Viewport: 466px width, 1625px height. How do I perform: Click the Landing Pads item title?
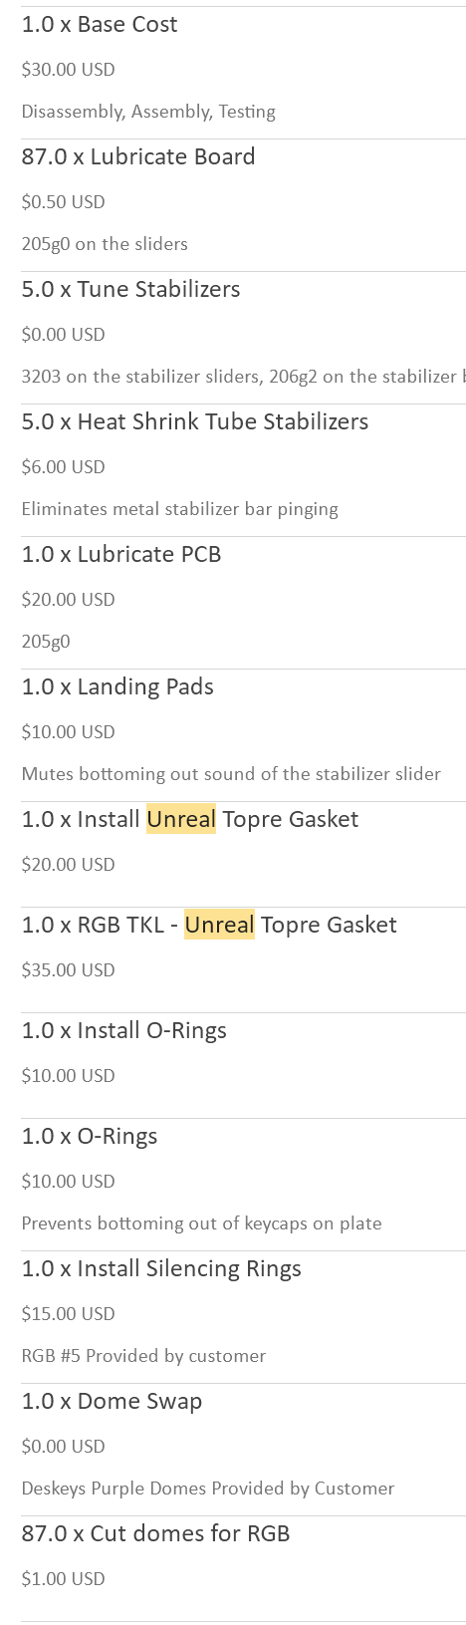117,687
